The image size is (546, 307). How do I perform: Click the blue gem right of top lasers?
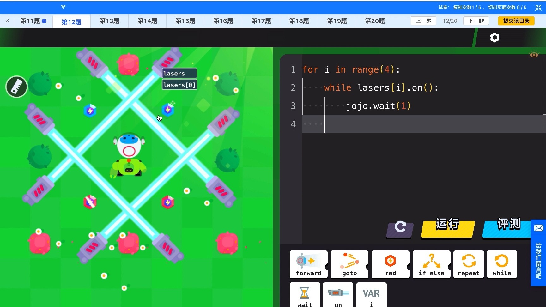pyautogui.click(x=168, y=109)
